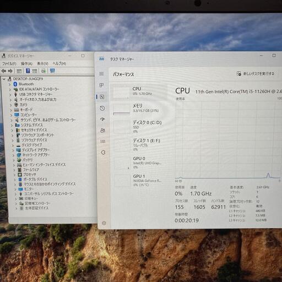The height and width of the screenshot is (282, 282).
Task: Open Details page icon in Task Manager
Action: click(x=103, y=141)
